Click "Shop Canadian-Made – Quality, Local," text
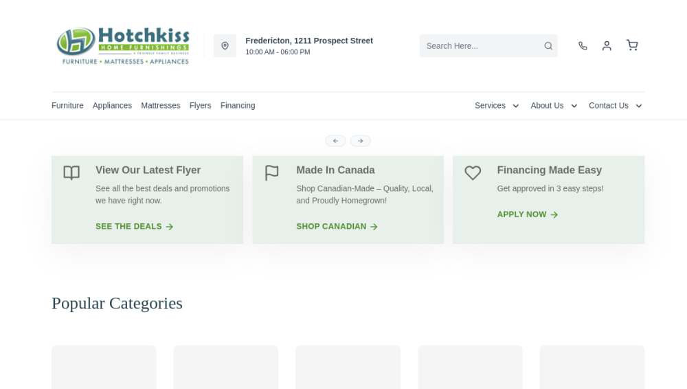This screenshot has width=687, height=389. coord(365,188)
